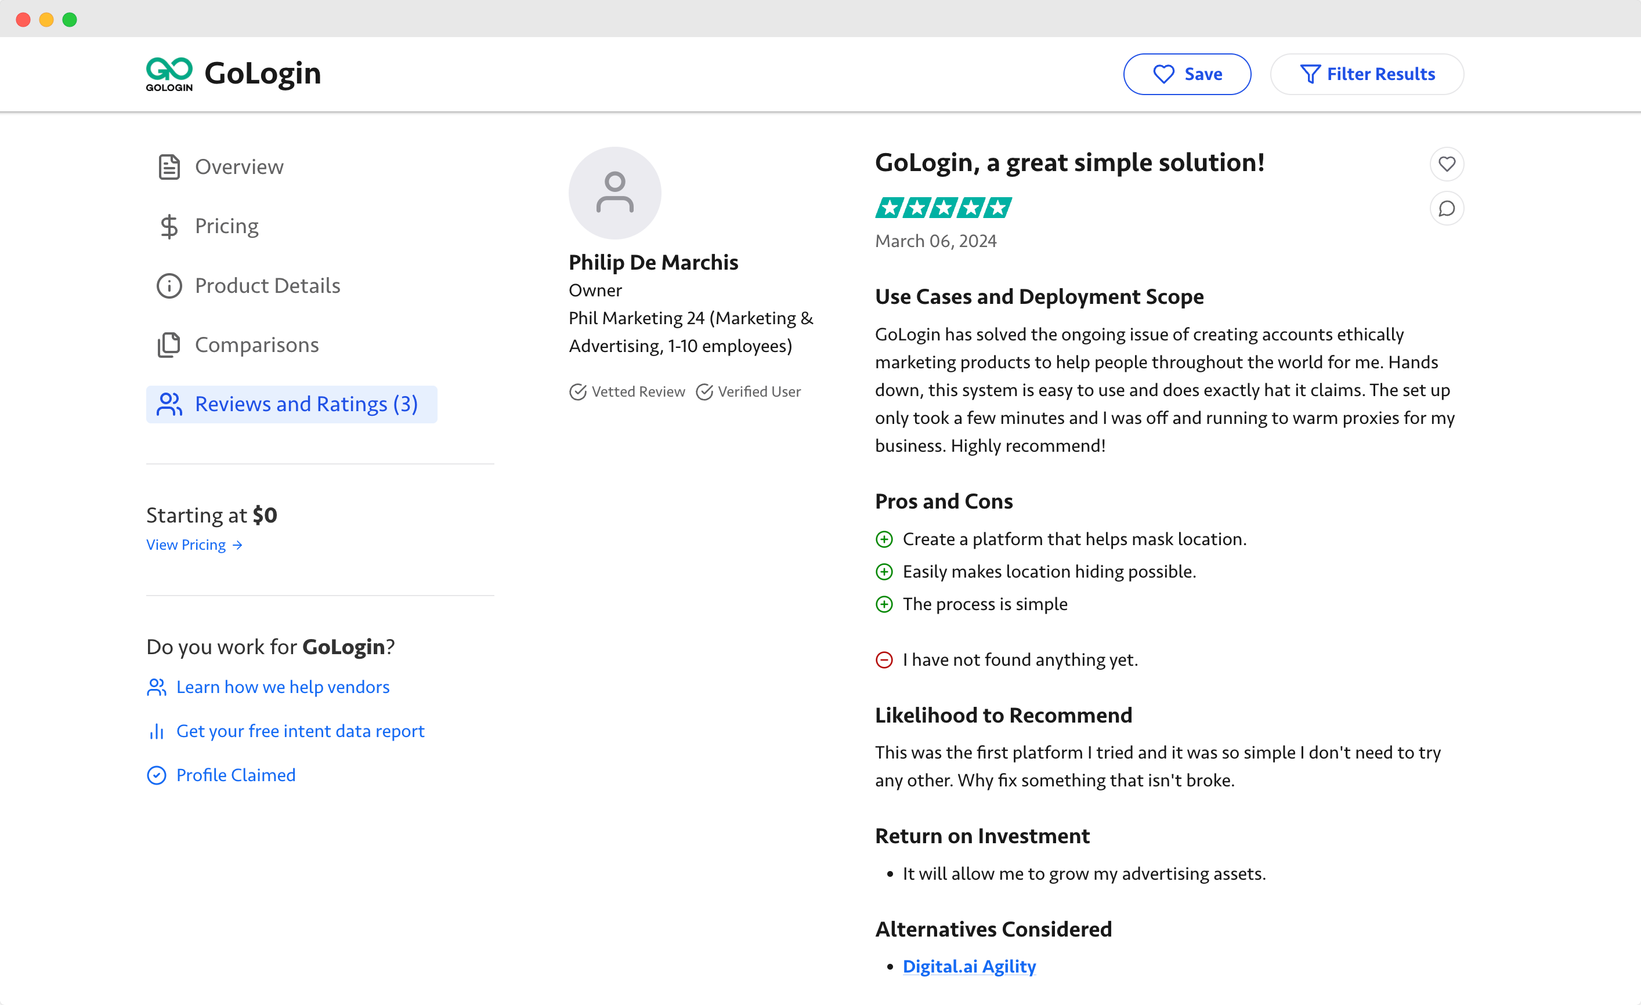Select Reviews and Ratings (3)
The width and height of the screenshot is (1641, 1005).
[x=292, y=404]
